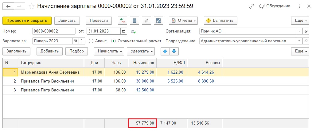Open the document status note icon
The width and height of the screenshot is (312, 131).
coord(133,31)
